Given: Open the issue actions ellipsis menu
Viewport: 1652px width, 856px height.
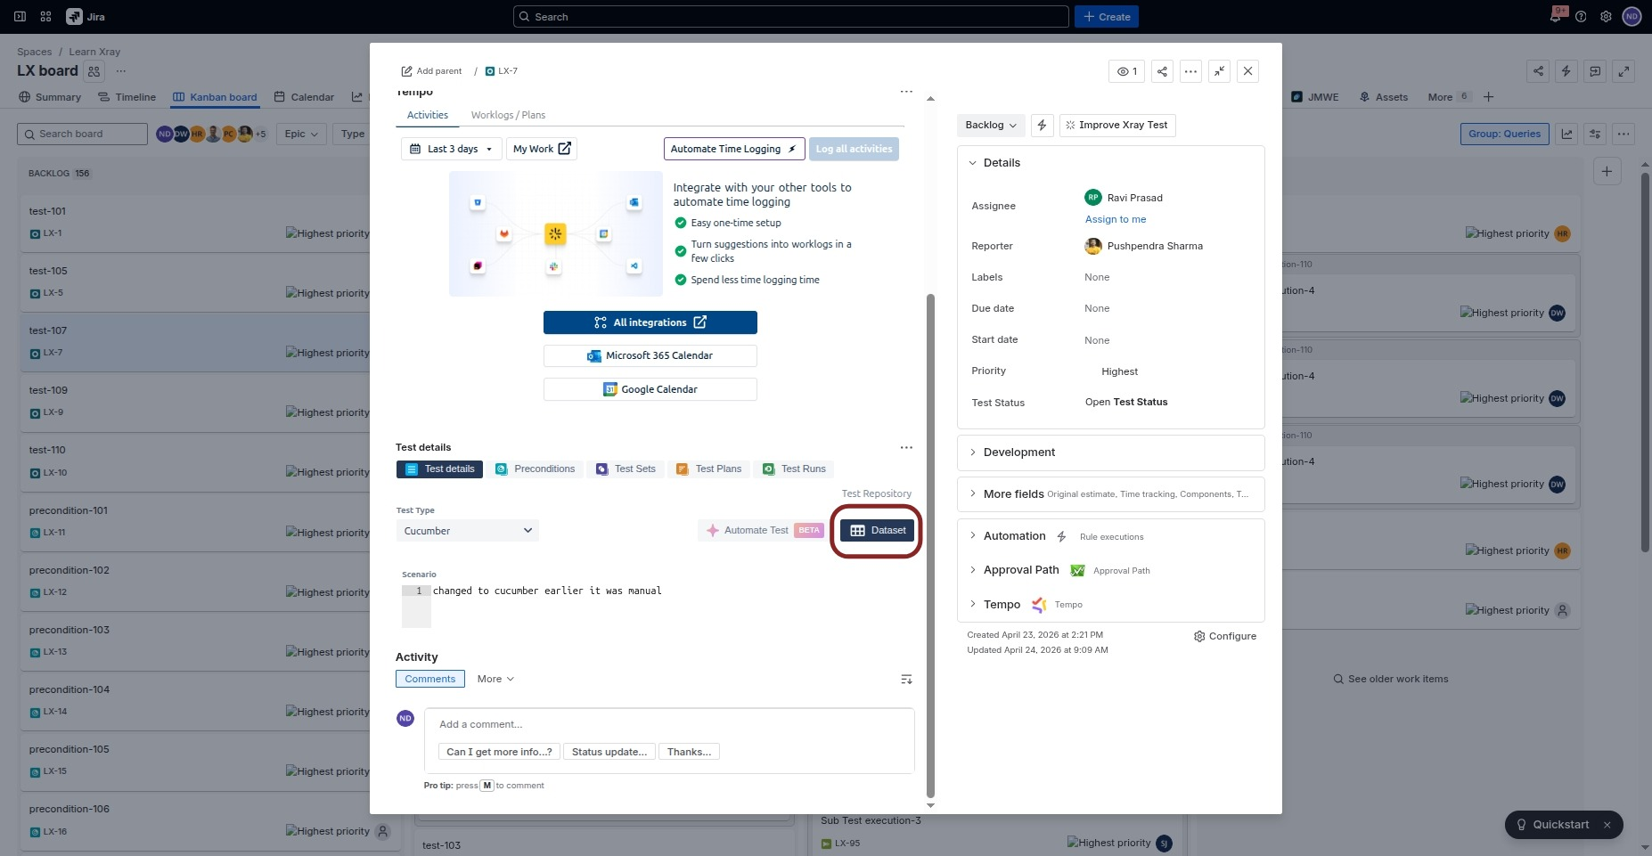Looking at the screenshot, I should point(1190,71).
